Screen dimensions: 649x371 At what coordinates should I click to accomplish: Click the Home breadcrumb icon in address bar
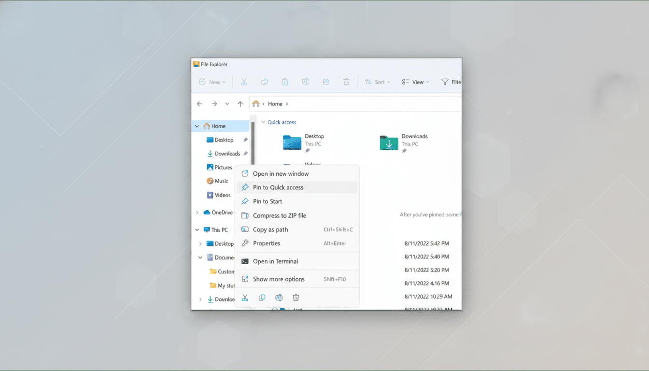(x=255, y=103)
